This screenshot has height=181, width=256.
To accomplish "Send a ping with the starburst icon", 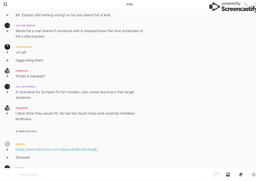I will pos(253,175).
